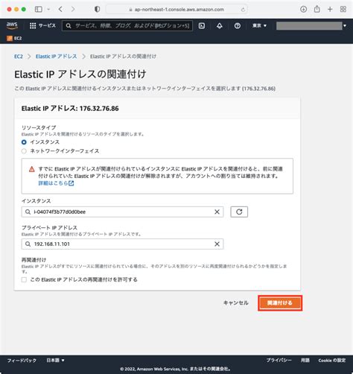Enable Elastic IP reassociation checkbox
This screenshot has height=374, width=353.
(x=24, y=279)
